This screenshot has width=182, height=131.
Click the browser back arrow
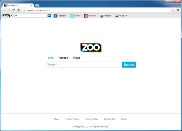(x=4, y=10)
